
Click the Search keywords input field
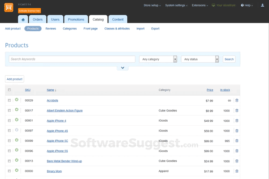pyautogui.click(x=72, y=59)
